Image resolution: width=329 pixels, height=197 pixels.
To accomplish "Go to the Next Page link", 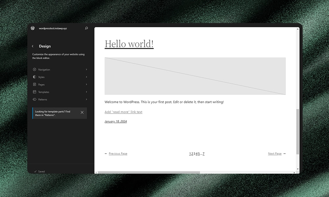I will pyautogui.click(x=275, y=153).
